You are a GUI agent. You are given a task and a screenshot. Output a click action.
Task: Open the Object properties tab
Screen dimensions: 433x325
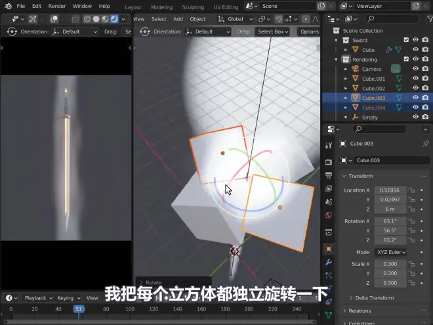pos(329,249)
